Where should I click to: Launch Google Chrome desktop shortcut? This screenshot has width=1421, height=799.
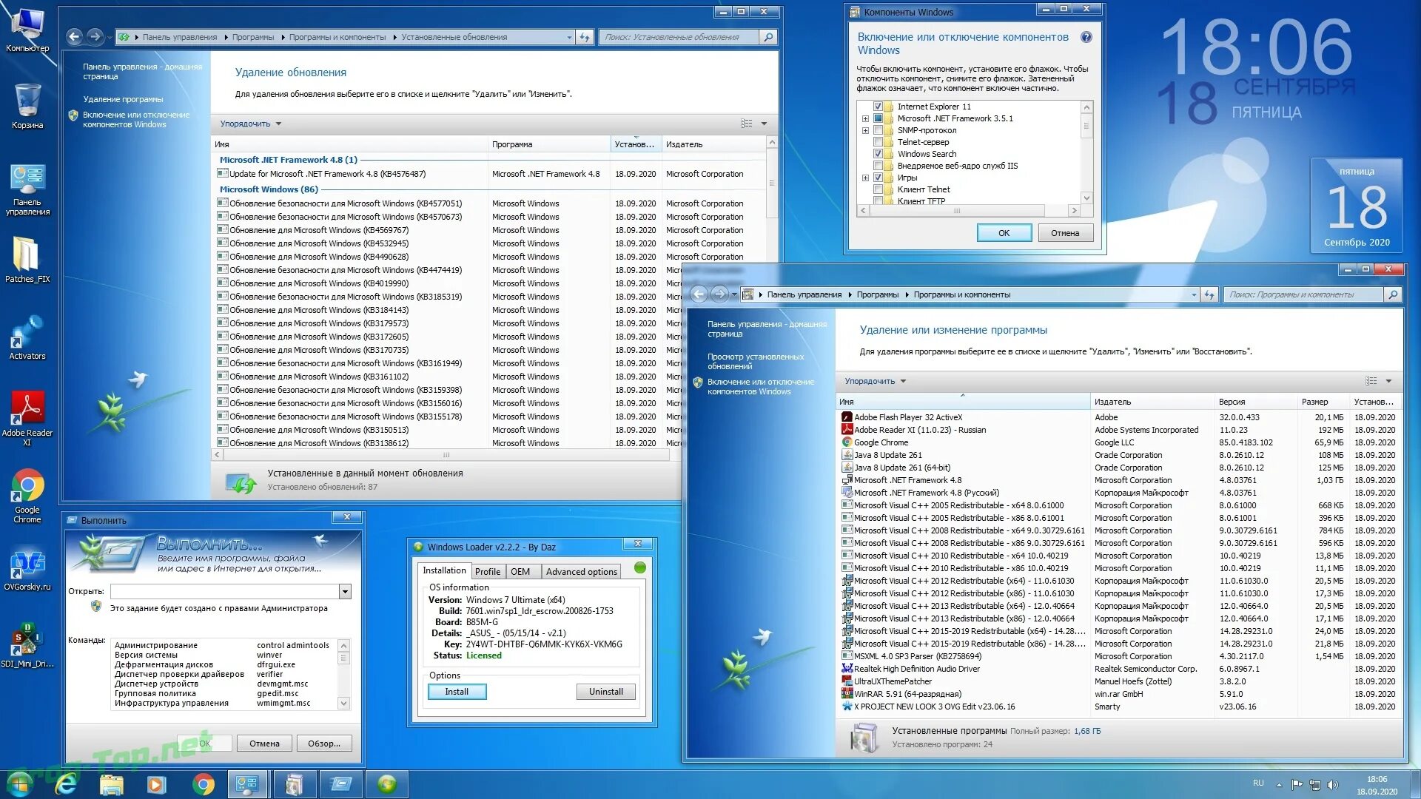27,496
